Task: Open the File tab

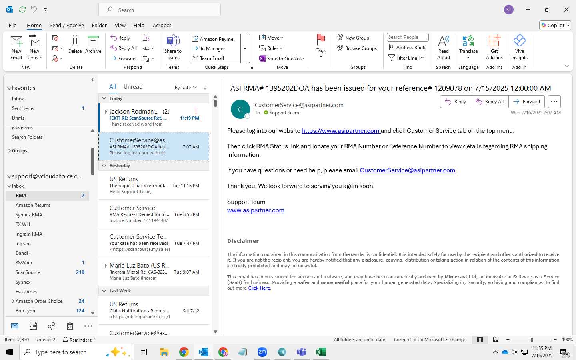Action: pos(12,25)
